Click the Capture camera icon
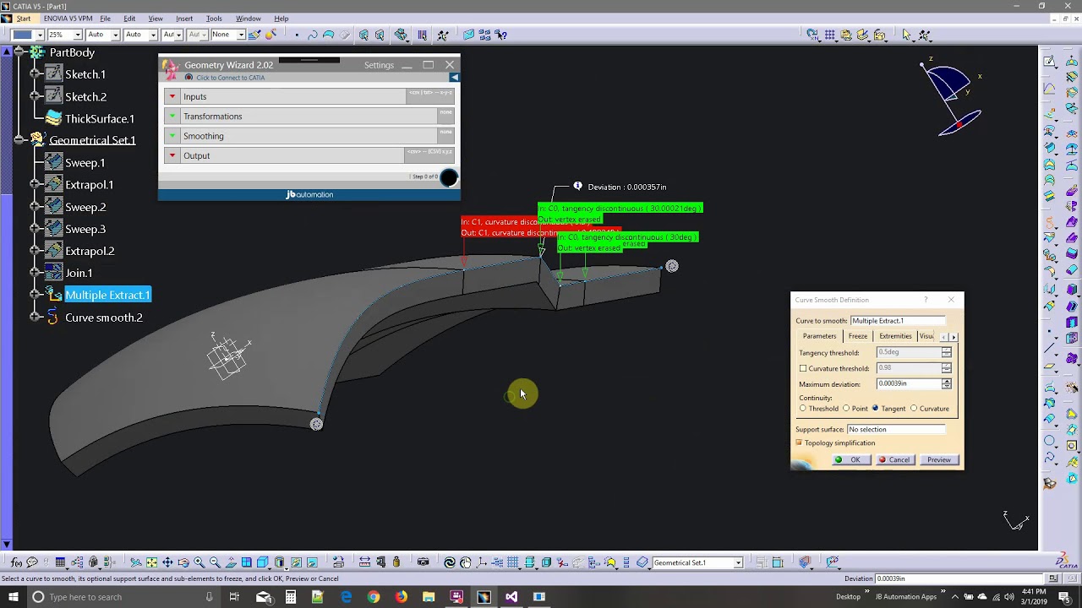 [423, 562]
